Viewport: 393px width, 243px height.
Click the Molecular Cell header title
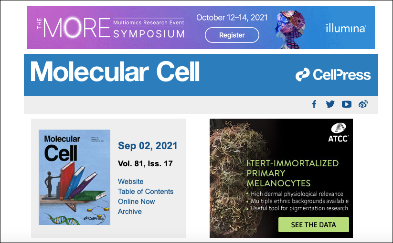(115, 71)
